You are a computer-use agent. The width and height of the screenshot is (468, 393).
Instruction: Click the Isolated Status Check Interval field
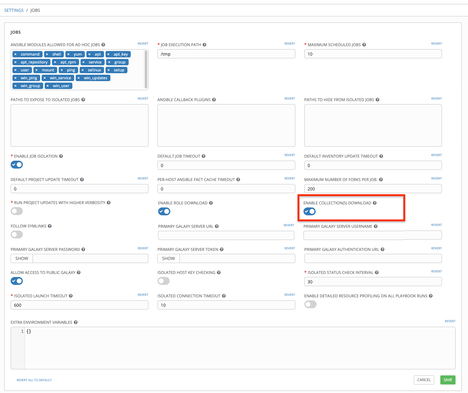[x=373, y=282]
